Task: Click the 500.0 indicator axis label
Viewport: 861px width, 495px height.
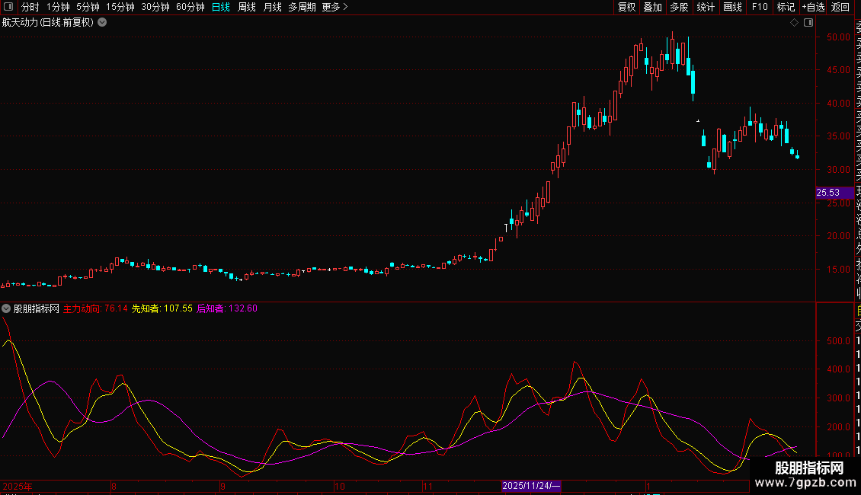Action: pos(838,341)
